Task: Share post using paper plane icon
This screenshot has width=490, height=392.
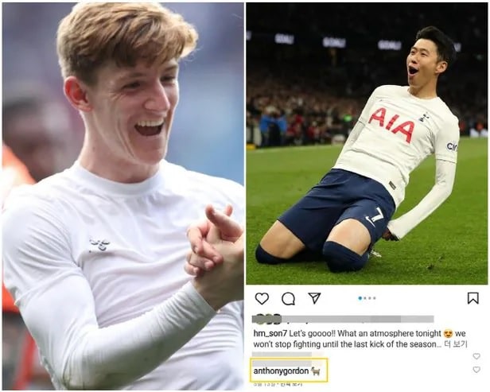Action: tap(314, 298)
